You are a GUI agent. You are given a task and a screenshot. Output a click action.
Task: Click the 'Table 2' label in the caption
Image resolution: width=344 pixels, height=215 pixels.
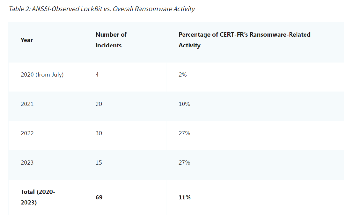coord(19,9)
